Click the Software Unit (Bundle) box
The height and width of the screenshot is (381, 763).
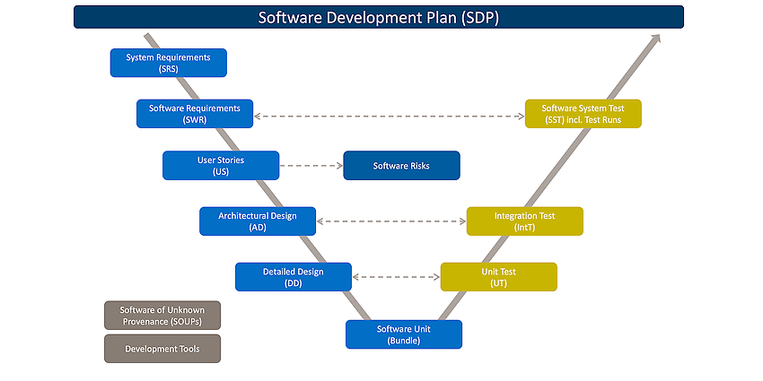pyautogui.click(x=404, y=334)
